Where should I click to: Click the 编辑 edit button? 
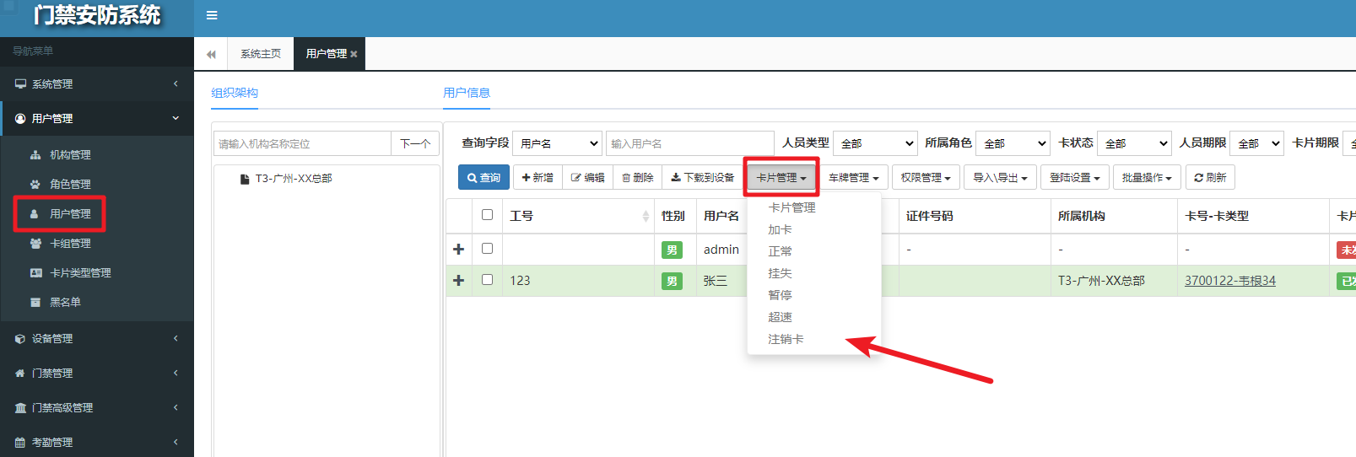click(x=587, y=178)
